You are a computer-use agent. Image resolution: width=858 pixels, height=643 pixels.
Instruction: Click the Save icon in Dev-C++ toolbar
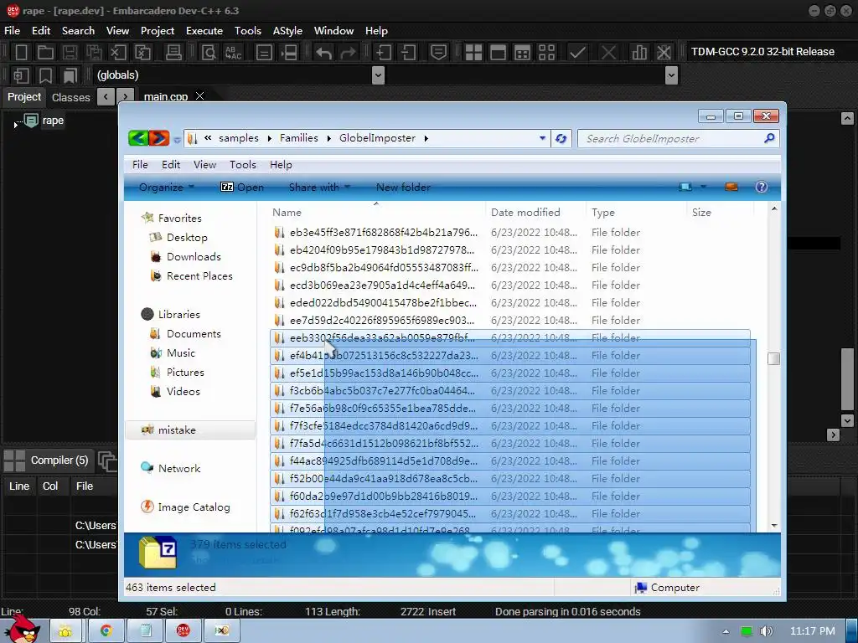pyautogui.click(x=70, y=53)
